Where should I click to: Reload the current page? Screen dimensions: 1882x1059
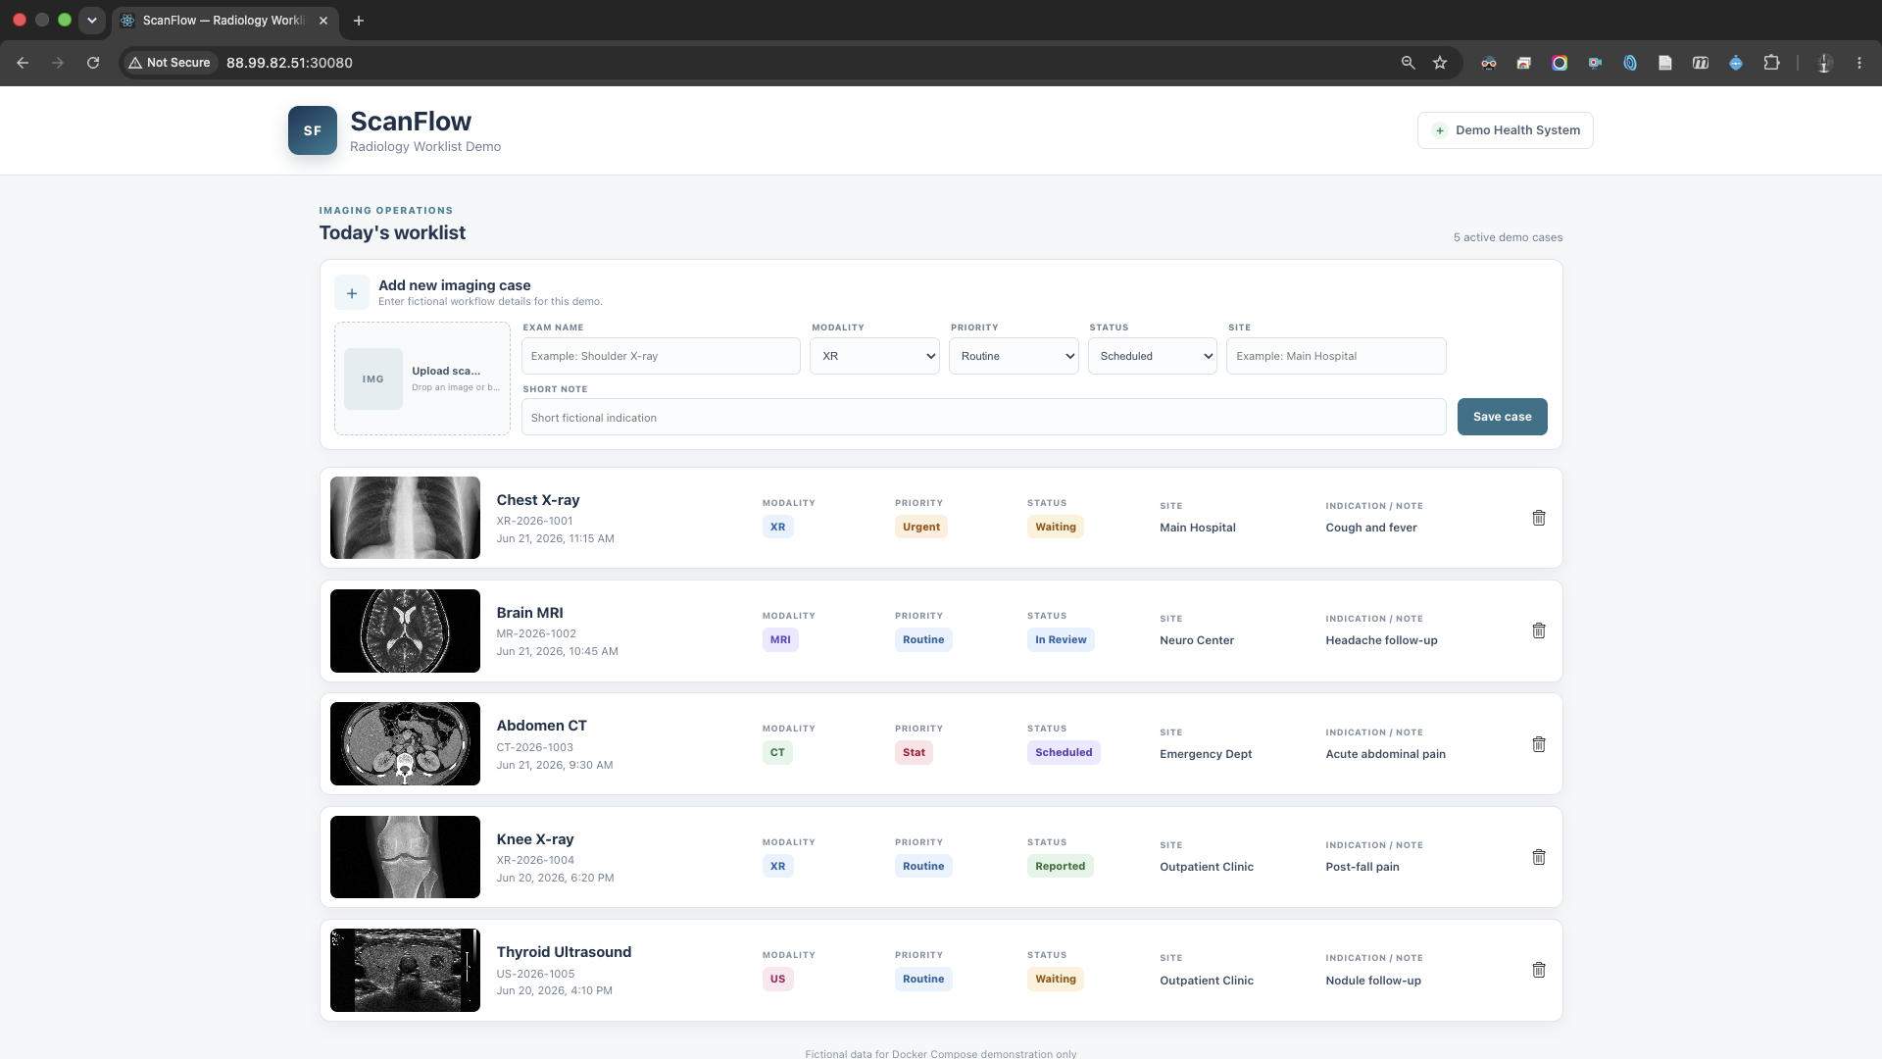93,63
